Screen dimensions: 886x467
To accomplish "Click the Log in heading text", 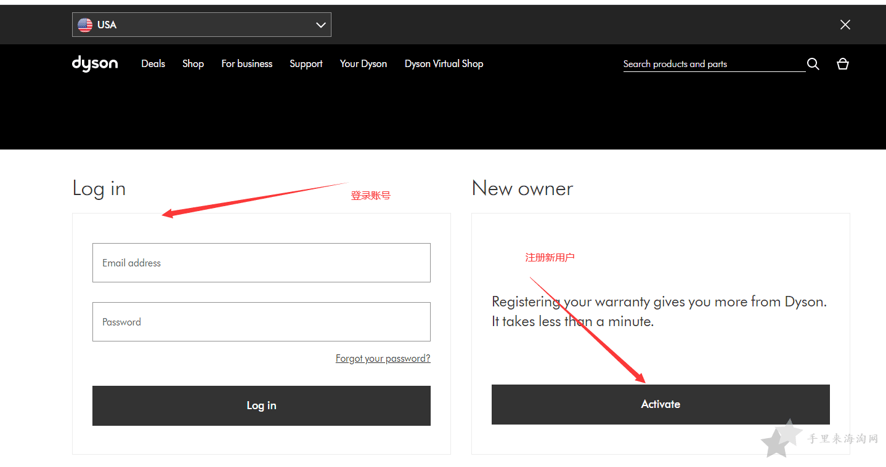I will pyautogui.click(x=99, y=189).
